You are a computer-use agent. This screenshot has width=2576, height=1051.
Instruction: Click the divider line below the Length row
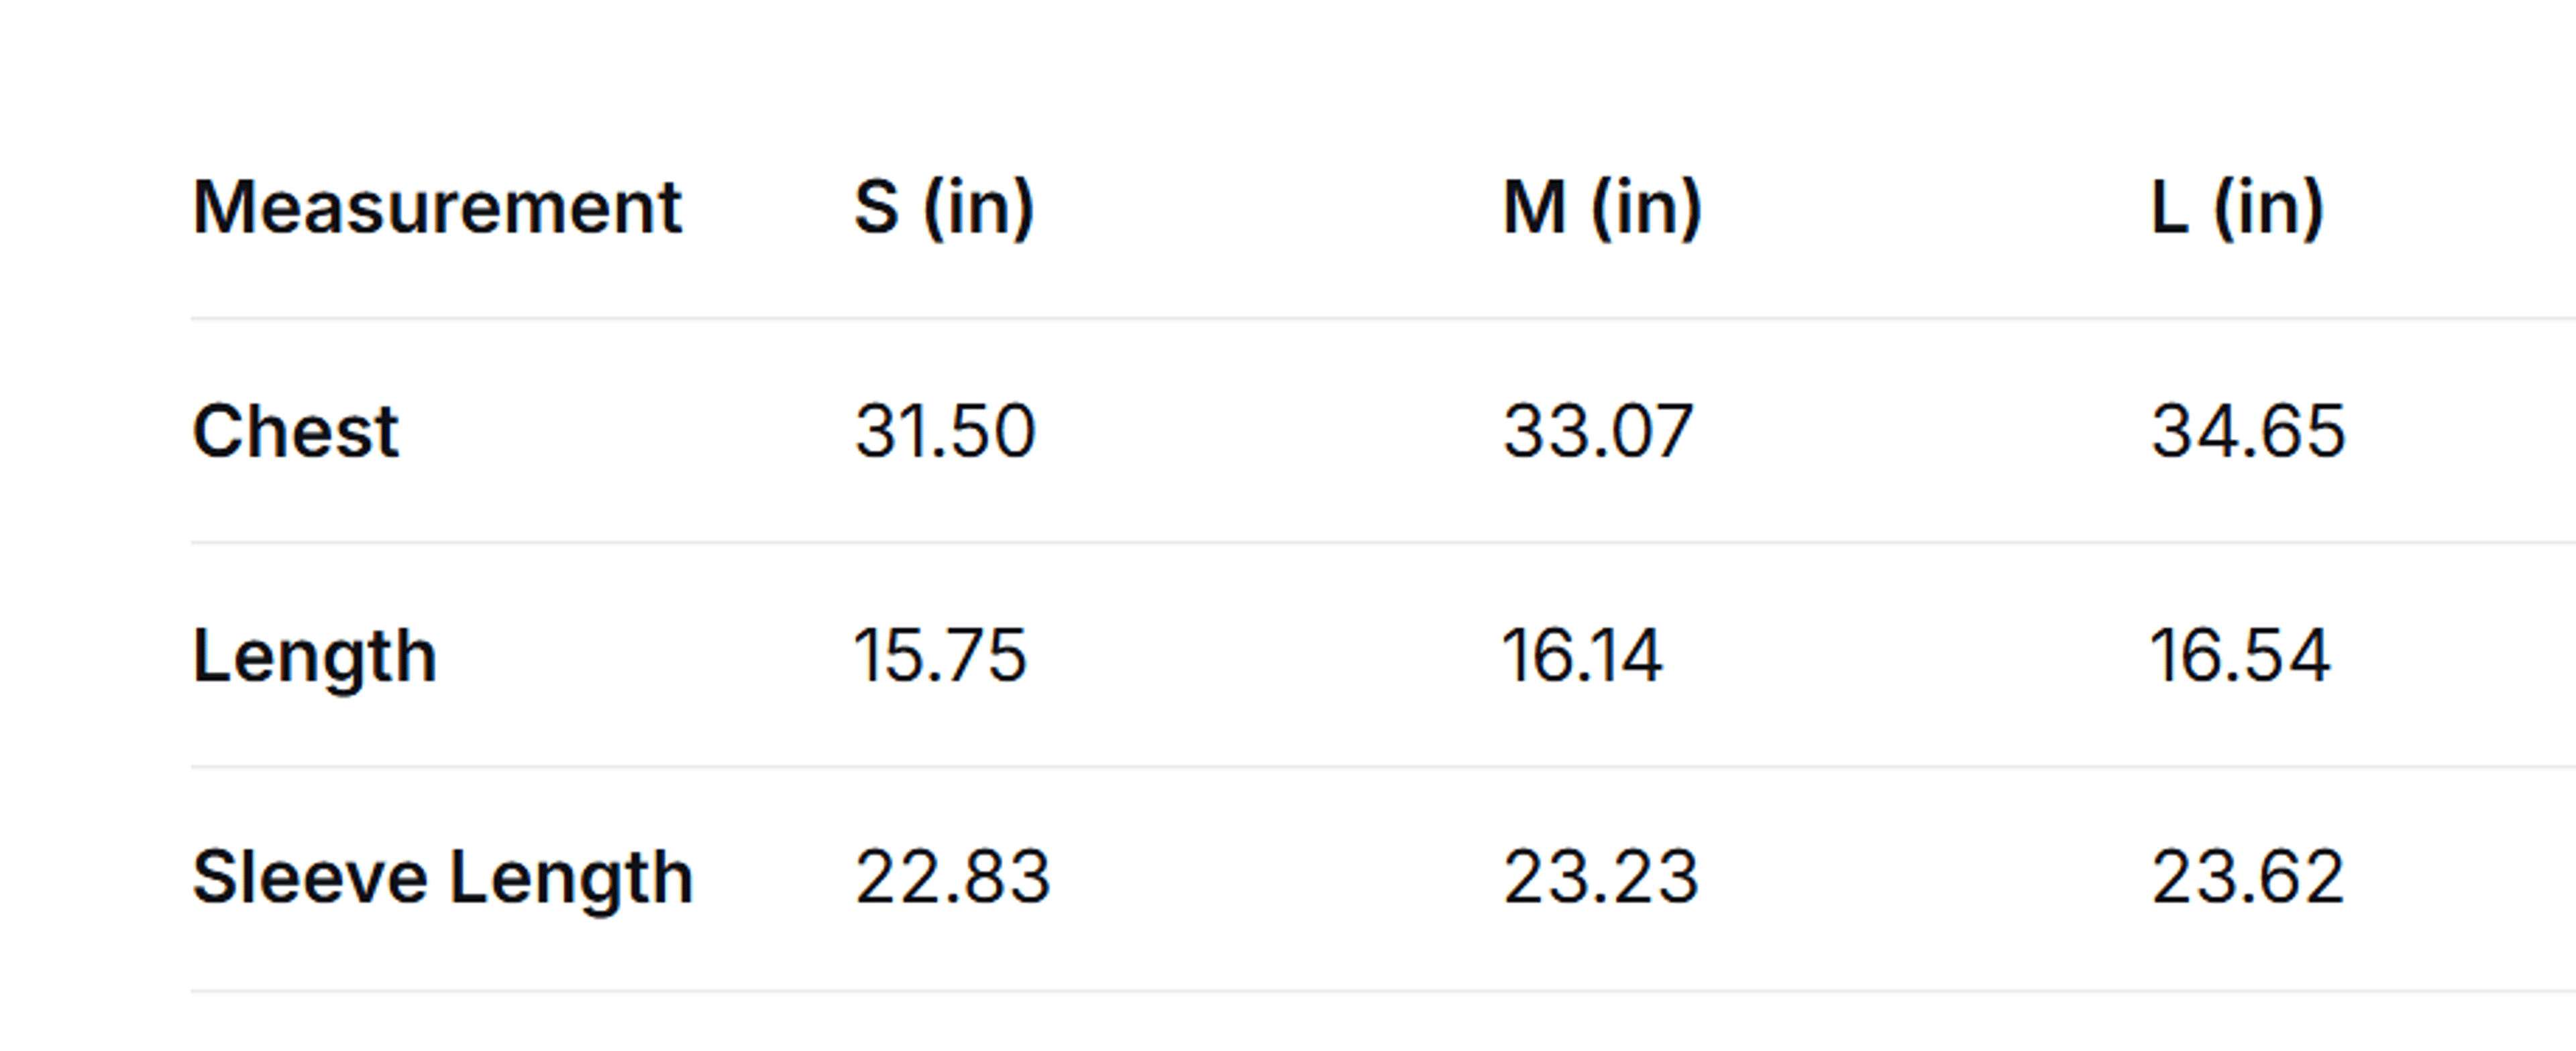(1383, 766)
